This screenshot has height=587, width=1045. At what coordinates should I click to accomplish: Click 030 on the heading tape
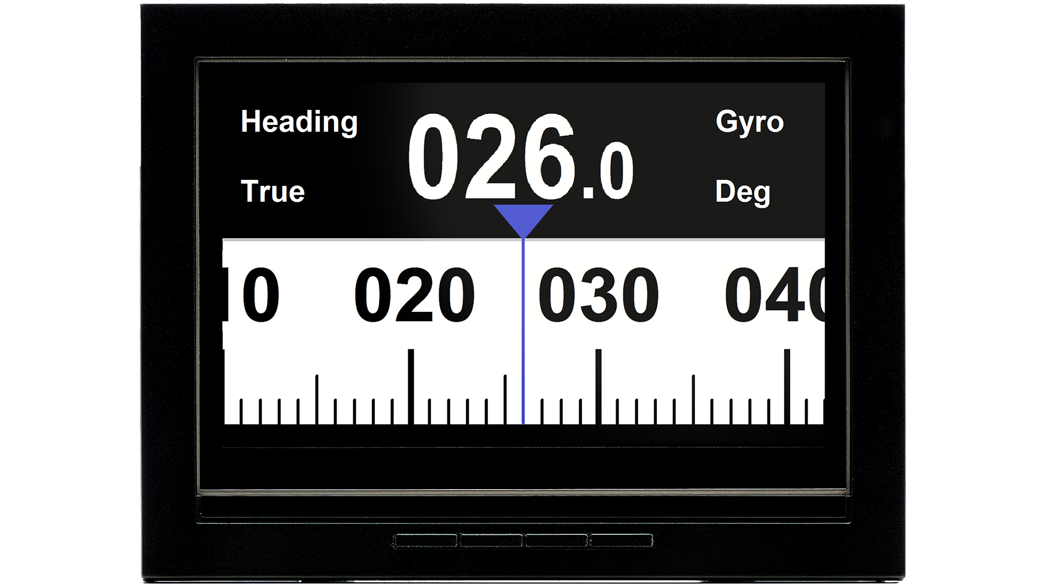[x=599, y=296]
